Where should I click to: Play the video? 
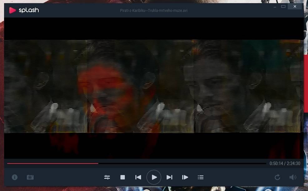tap(154, 177)
